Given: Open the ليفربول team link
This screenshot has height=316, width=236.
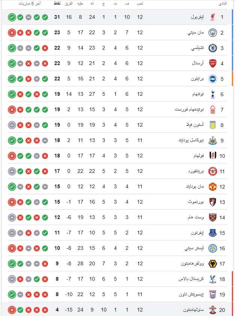Looking at the screenshot, I should [197, 17].
